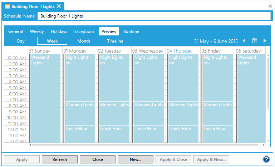The height and width of the screenshot is (167, 275).
Task: Close the Building Floor 1 Lights tab
Action: click(59, 6)
